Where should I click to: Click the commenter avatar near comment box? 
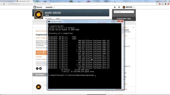(39, 87)
